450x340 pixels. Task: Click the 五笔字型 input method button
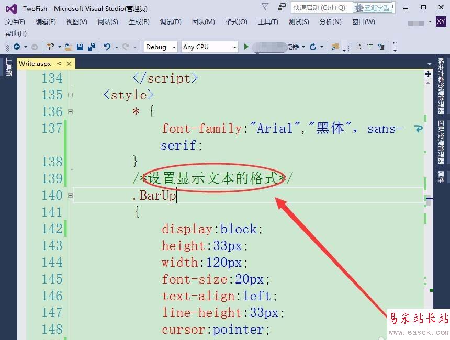(x=374, y=7)
